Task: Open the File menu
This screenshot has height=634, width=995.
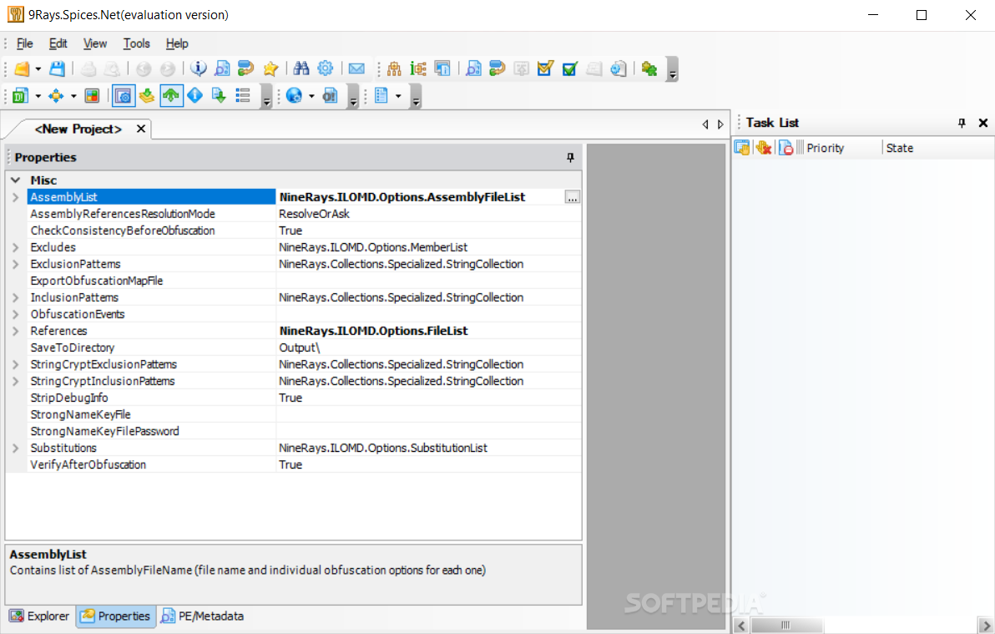Action: (25, 43)
